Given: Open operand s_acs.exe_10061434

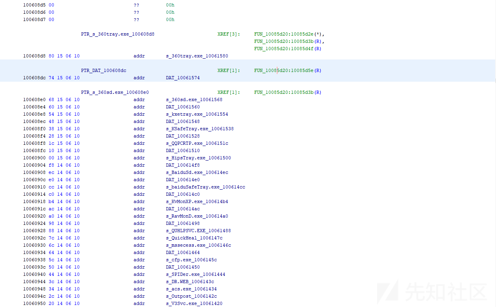Looking at the screenshot, I should (x=191, y=289).
